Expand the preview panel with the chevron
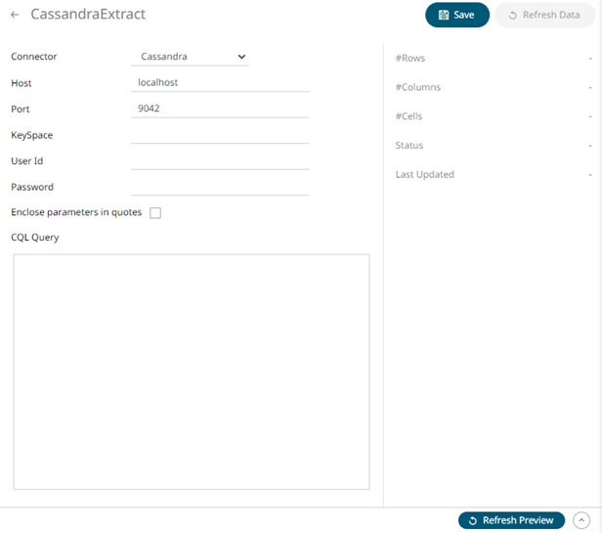602x533 pixels. [582, 520]
